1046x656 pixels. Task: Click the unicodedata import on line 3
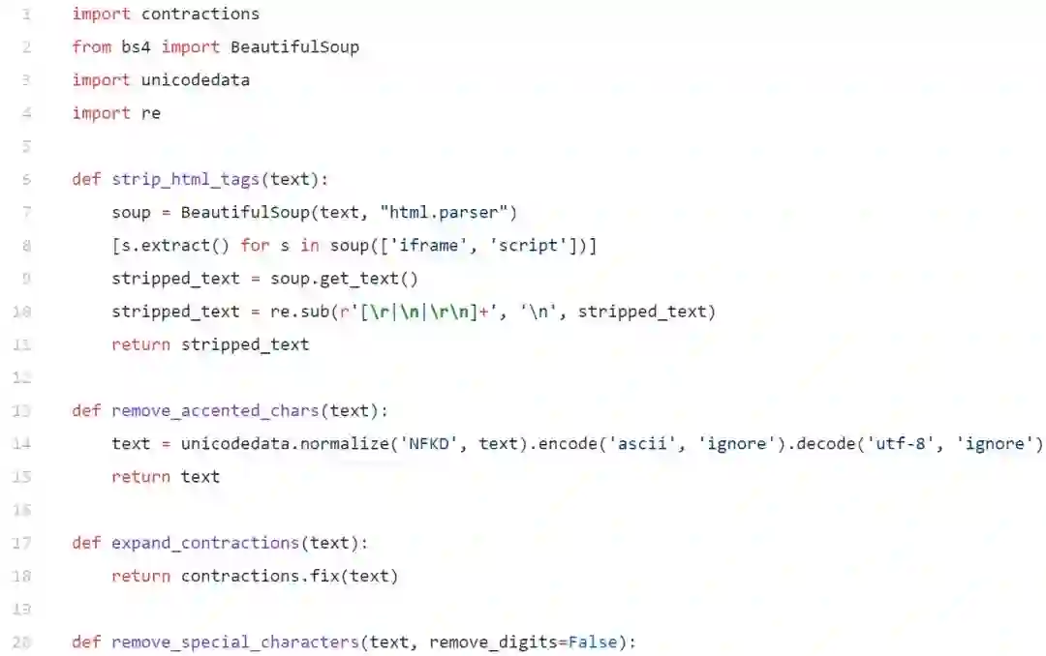(x=196, y=80)
